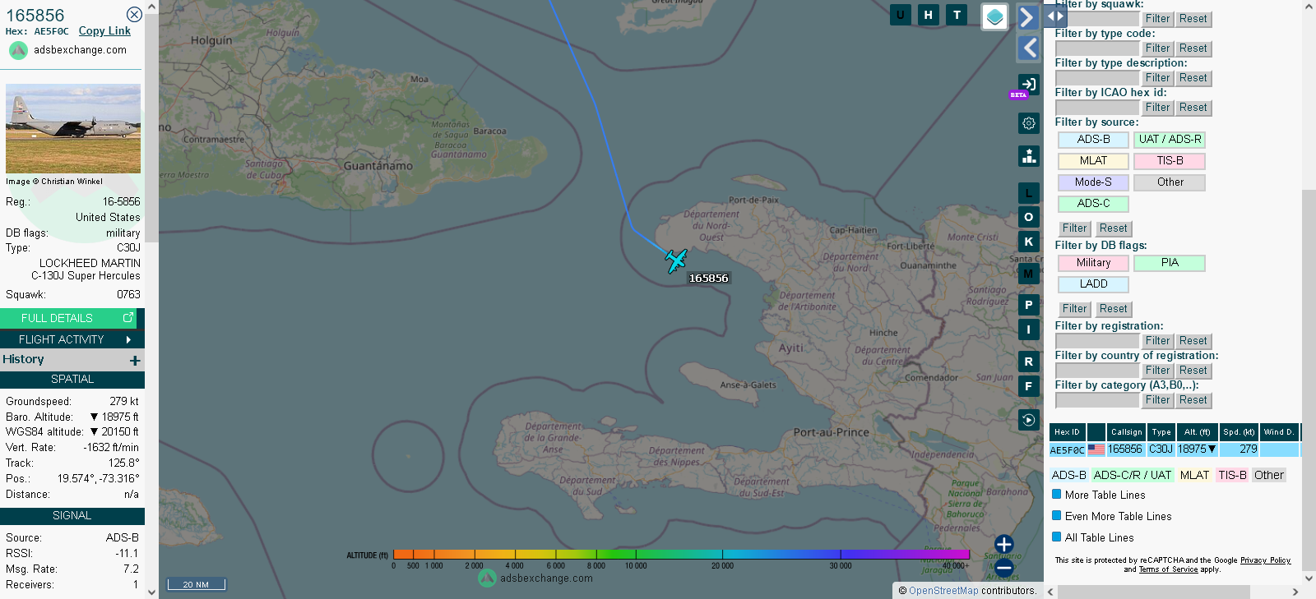Close the 165856 aircraft info panel
1316x599 pixels.
tap(134, 14)
